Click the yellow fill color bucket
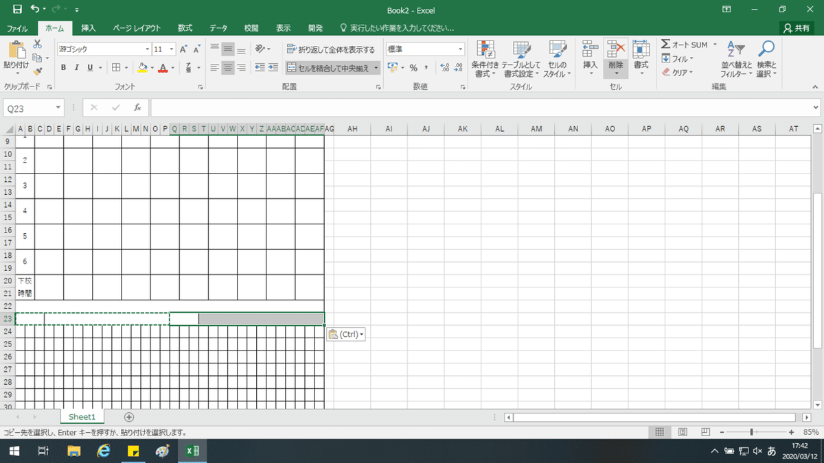824x463 pixels. point(142,67)
